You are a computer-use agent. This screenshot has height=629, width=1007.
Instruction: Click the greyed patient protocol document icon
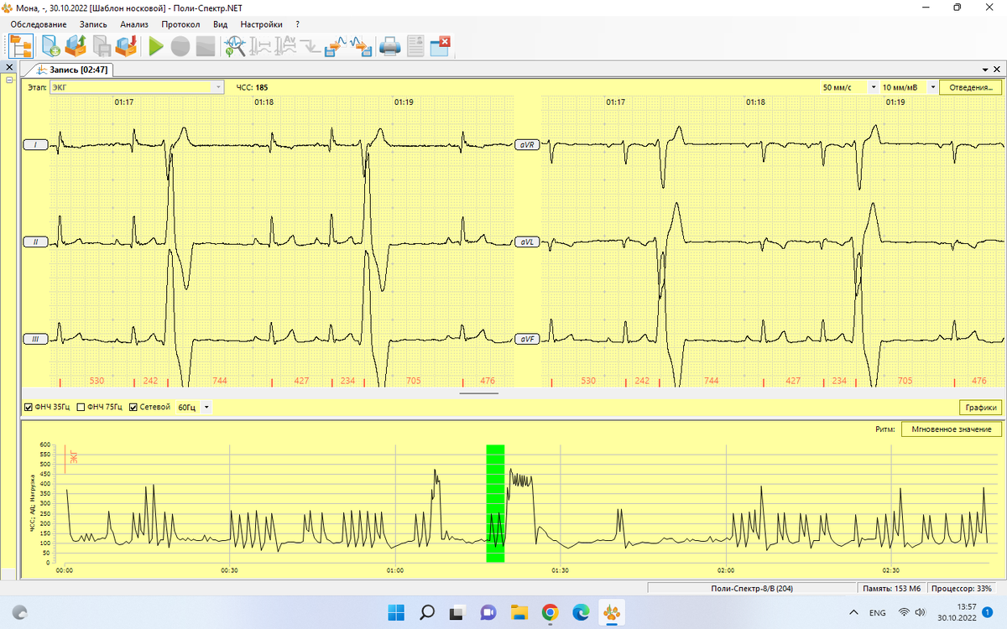(415, 46)
